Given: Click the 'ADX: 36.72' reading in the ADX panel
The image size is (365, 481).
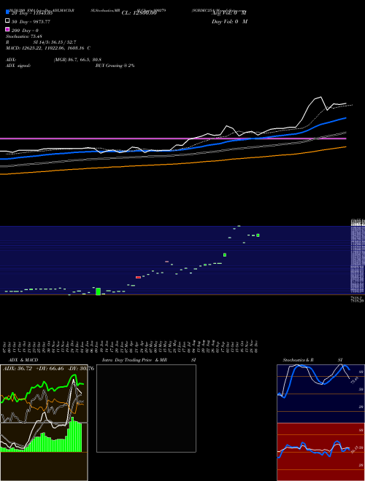Looking at the screenshot, I should pos(18,368).
